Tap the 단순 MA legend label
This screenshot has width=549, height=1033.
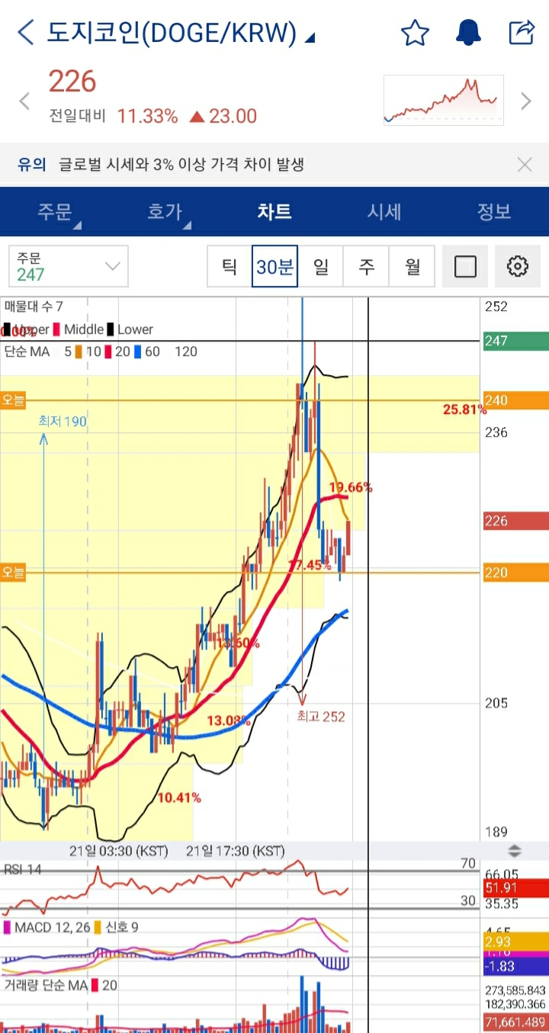[x=27, y=351]
